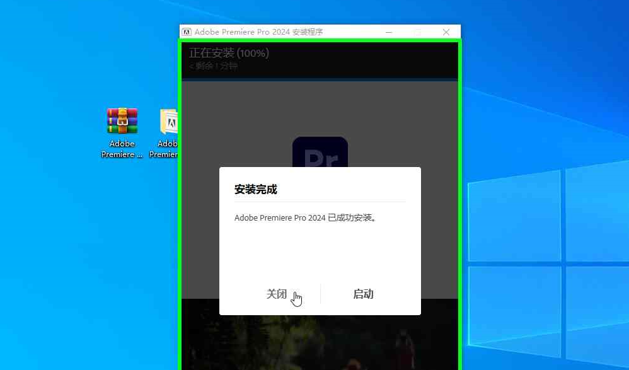Click the 安装完成 dialog heading
629x370 pixels.
click(255, 190)
